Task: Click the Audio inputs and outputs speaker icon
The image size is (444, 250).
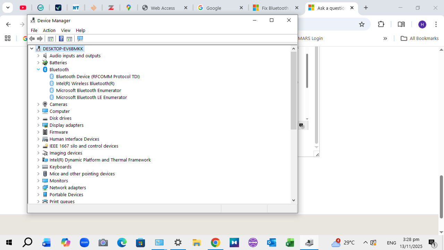Action: 45,56
